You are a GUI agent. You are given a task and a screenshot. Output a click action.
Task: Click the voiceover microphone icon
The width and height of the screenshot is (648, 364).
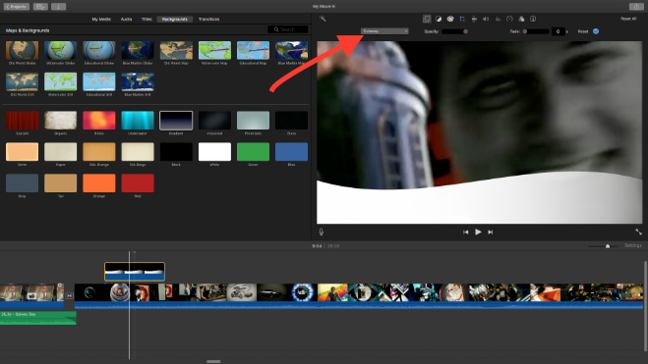[322, 233]
